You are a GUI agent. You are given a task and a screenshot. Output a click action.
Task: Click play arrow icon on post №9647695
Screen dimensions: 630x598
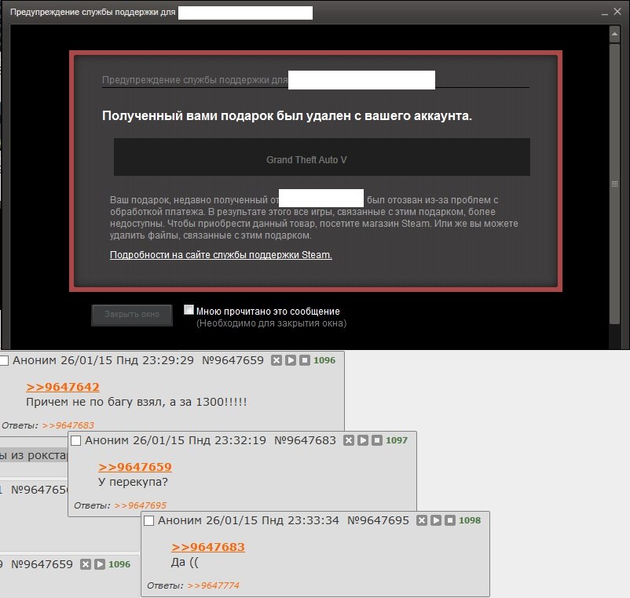(x=436, y=520)
